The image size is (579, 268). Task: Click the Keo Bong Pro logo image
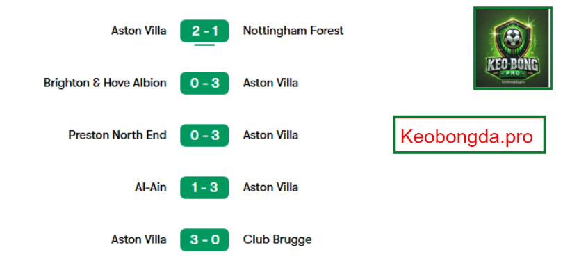click(x=512, y=48)
